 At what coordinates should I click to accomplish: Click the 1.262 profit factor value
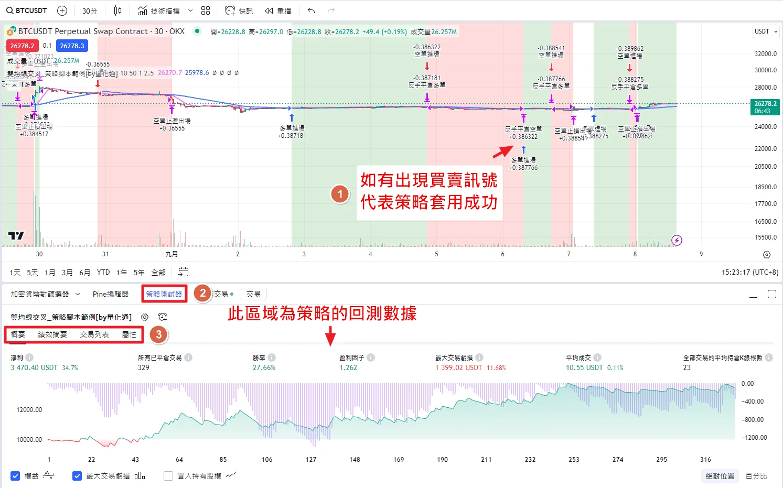click(x=348, y=367)
